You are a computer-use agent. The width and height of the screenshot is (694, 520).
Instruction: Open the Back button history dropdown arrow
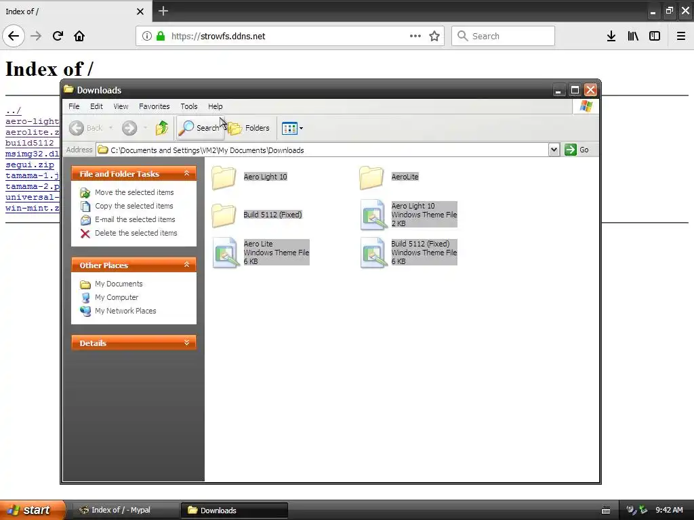pyautogui.click(x=110, y=128)
